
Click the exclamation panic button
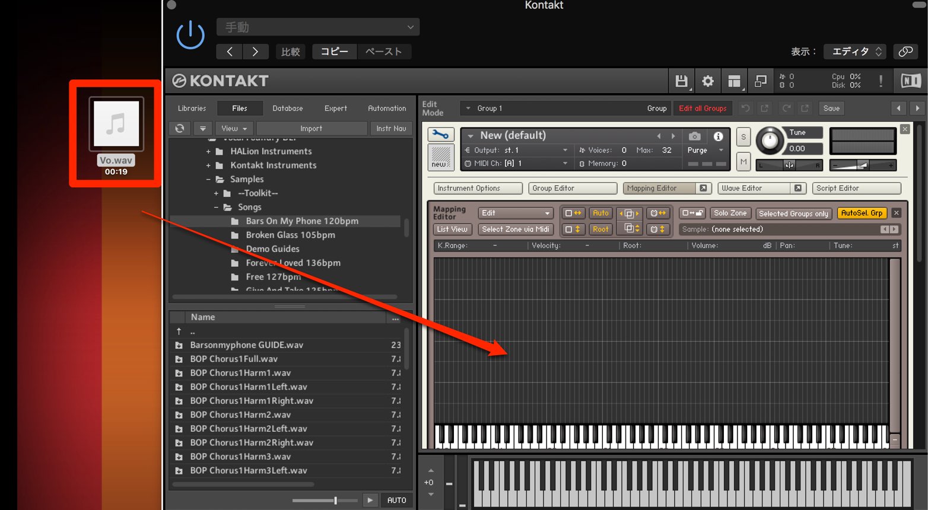(881, 81)
